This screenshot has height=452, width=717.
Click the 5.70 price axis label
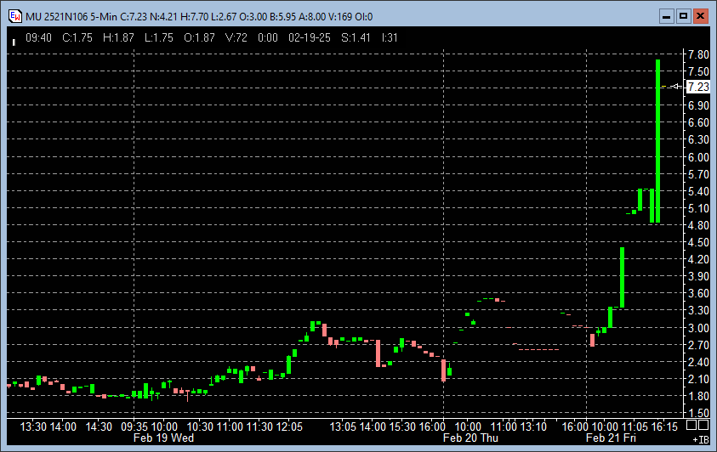(698, 174)
